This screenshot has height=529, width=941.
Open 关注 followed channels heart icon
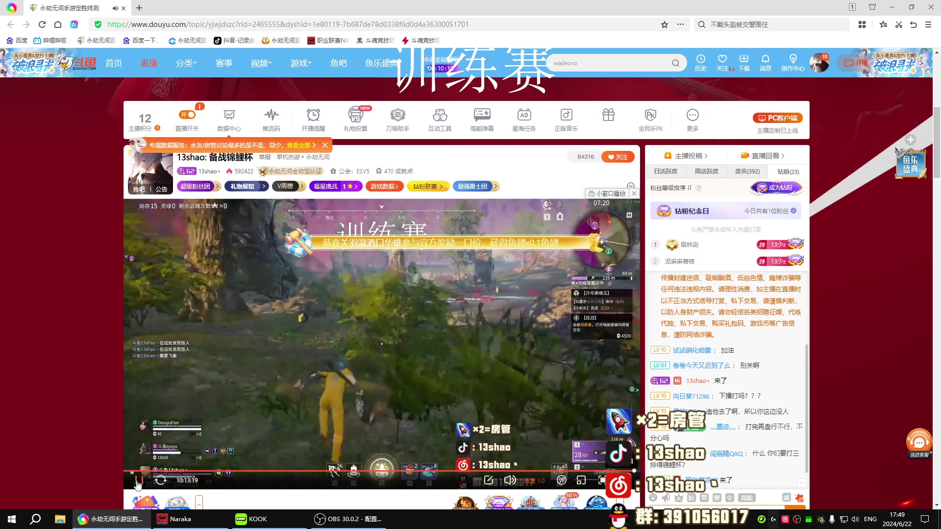723,63
